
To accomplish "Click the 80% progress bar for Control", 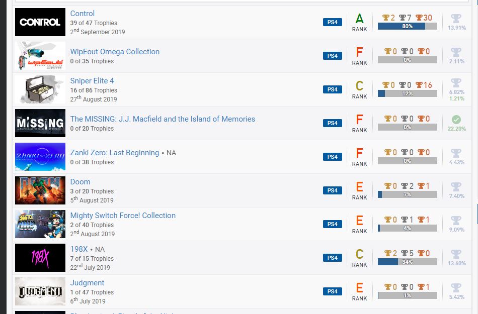I will 407,26.
